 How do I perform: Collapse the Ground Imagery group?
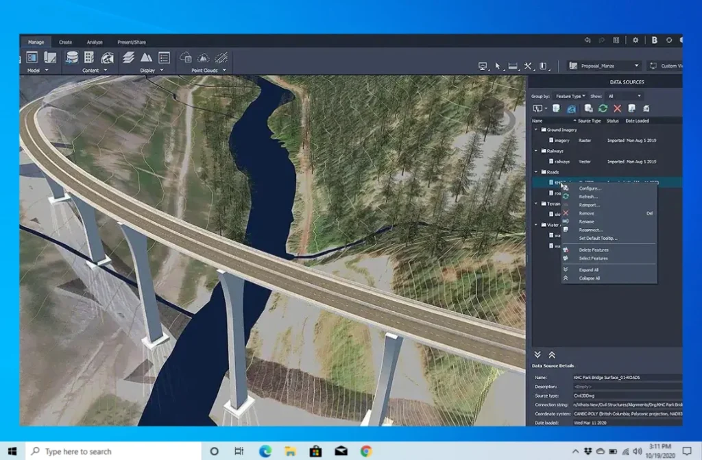(x=537, y=129)
